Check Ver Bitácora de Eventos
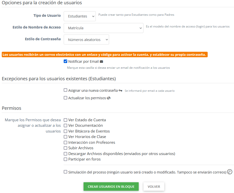The width and height of the screenshot is (234, 193). point(65,131)
